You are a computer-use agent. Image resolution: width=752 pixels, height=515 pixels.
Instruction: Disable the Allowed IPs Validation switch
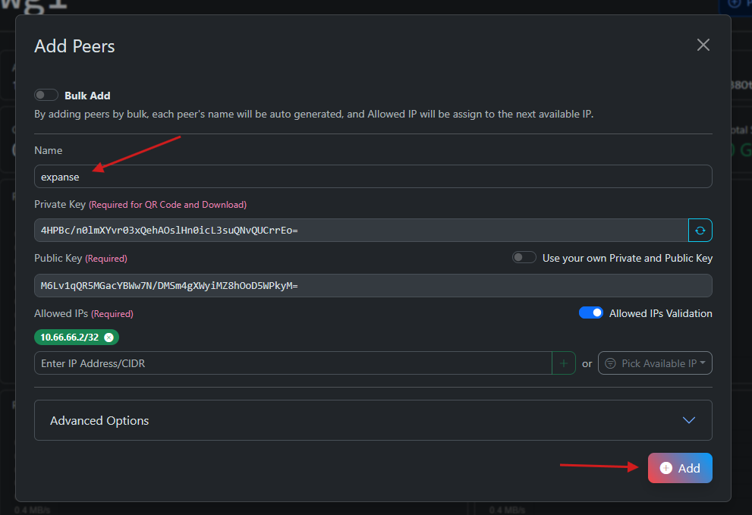591,313
